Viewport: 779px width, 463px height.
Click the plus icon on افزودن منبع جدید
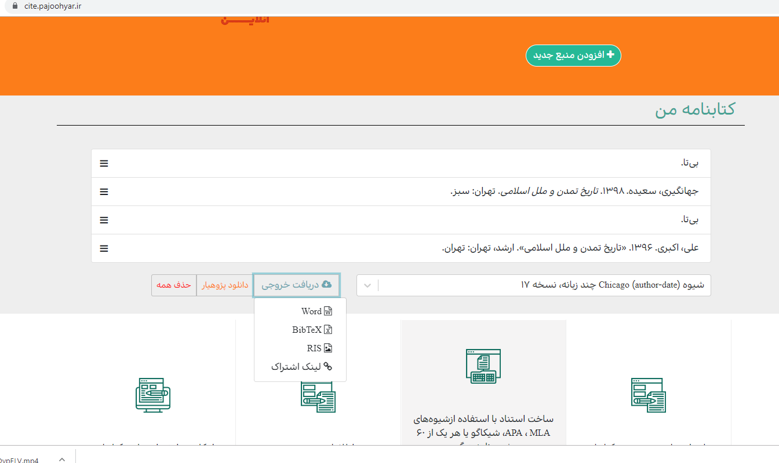610,54
